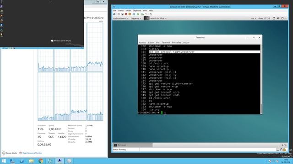Image resolution: width=293 pixels, height=164 pixels.
Task: Open the Terminal de Xfce app menu dropdown
Action: pyautogui.click(x=155, y=18)
